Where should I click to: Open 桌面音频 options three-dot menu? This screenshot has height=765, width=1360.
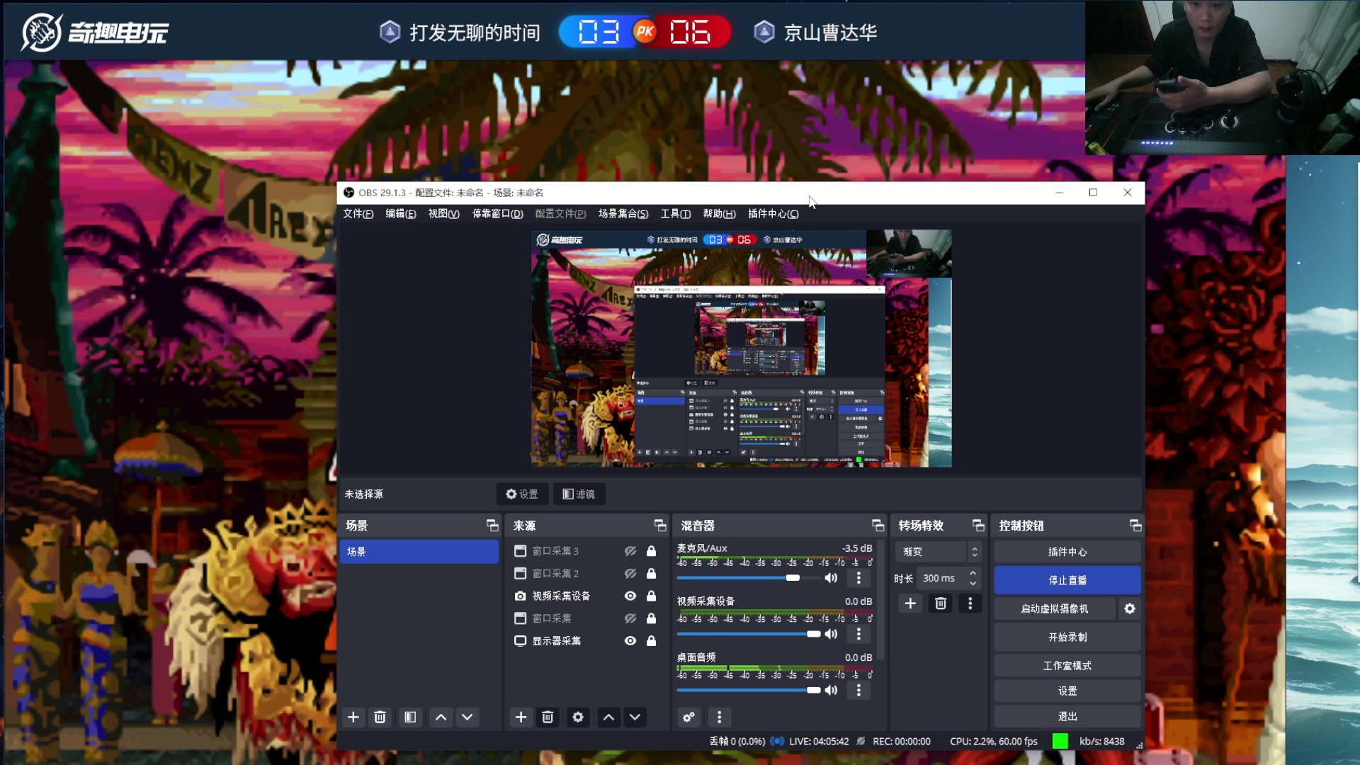pos(858,690)
